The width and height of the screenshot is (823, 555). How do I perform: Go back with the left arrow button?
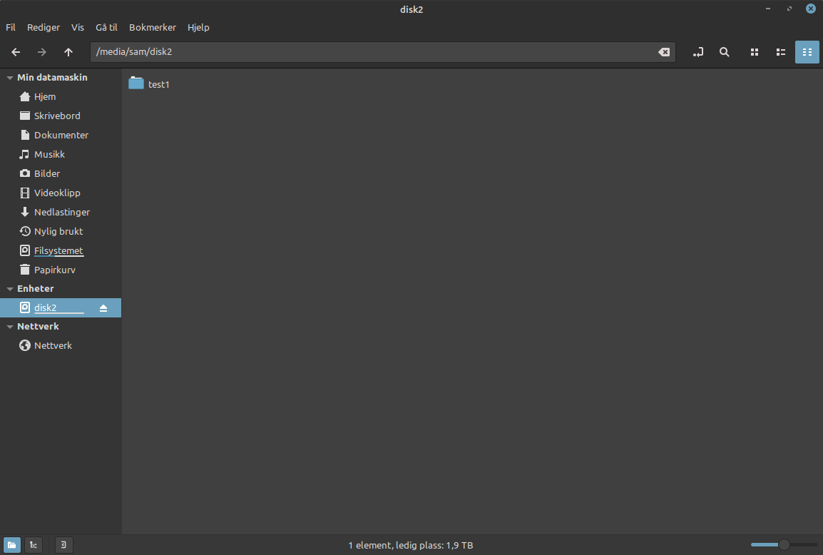pos(16,52)
